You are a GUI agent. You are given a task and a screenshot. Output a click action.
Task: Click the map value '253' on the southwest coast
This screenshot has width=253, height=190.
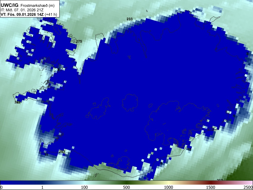(x=62, y=151)
